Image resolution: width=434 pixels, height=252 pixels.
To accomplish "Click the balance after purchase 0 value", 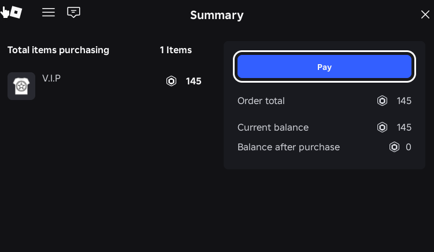I will coord(409,147).
